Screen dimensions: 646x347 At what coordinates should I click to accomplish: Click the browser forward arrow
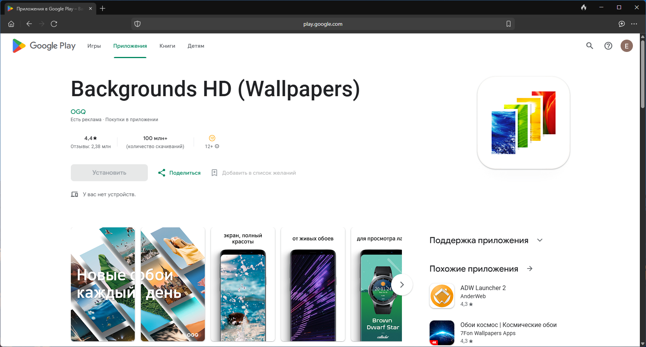42,24
